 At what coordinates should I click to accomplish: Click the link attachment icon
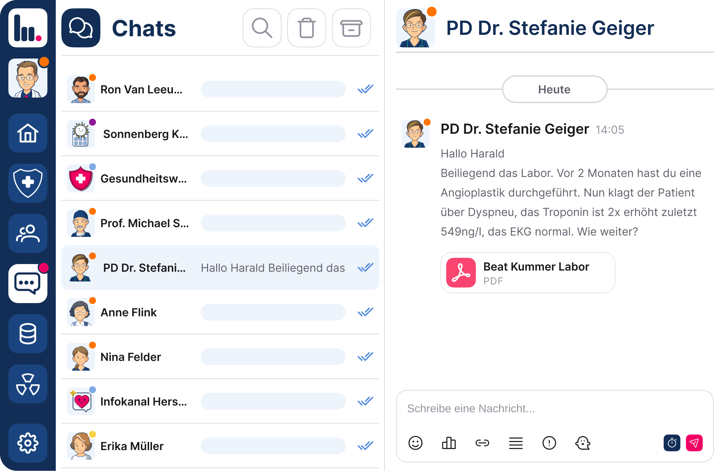[482, 443]
